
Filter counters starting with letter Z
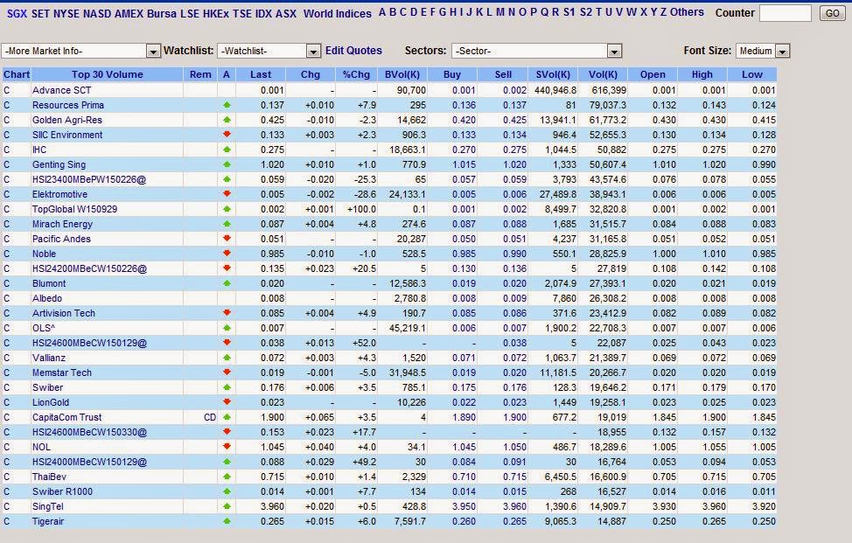(663, 12)
